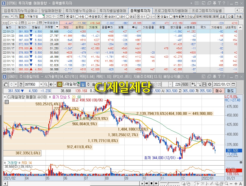Open dropdown next to 거래량 column header
246x186 pixels.
click(57, 27)
